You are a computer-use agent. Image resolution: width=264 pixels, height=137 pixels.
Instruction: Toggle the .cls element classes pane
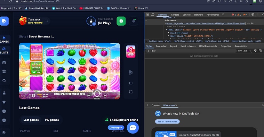[x=245, y=51]
